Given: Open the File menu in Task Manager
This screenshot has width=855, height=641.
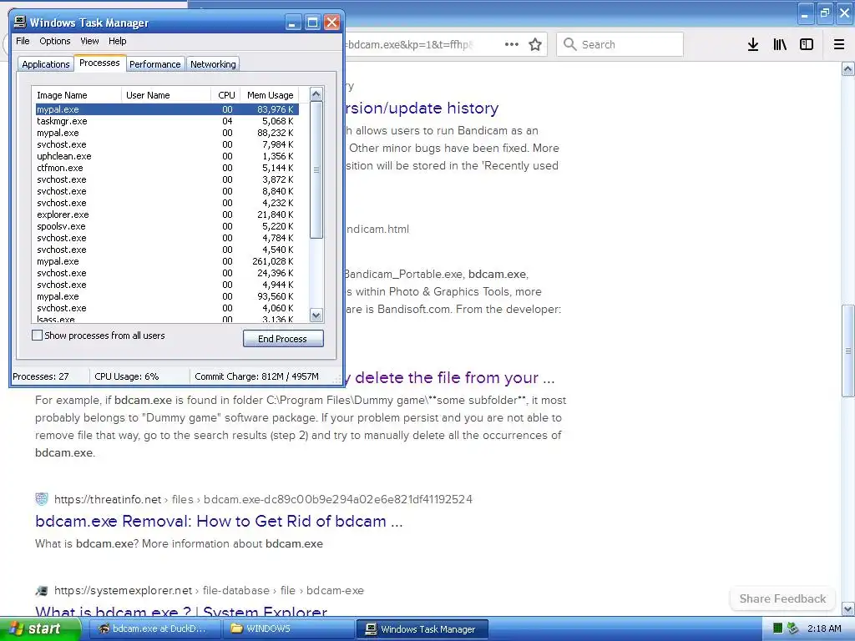Looking at the screenshot, I should (23, 41).
